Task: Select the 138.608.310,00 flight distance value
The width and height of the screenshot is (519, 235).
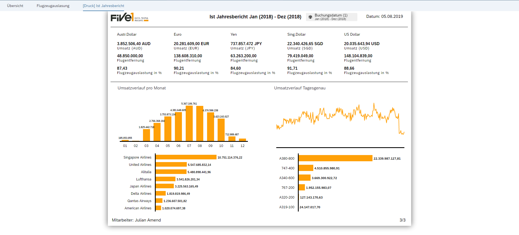Action: (x=188, y=56)
